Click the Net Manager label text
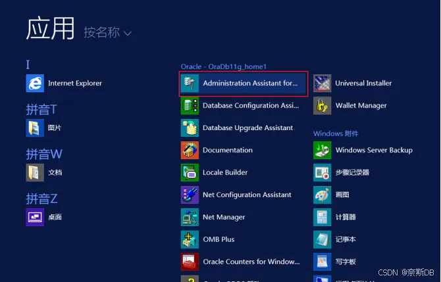The height and width of the screenshot is (282, 441). tap(224, 217)
